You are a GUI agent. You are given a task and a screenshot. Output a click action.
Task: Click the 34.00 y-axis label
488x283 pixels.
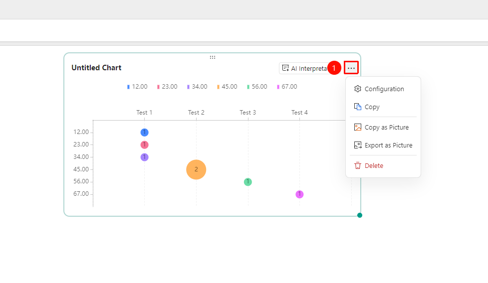pos(81,157)
